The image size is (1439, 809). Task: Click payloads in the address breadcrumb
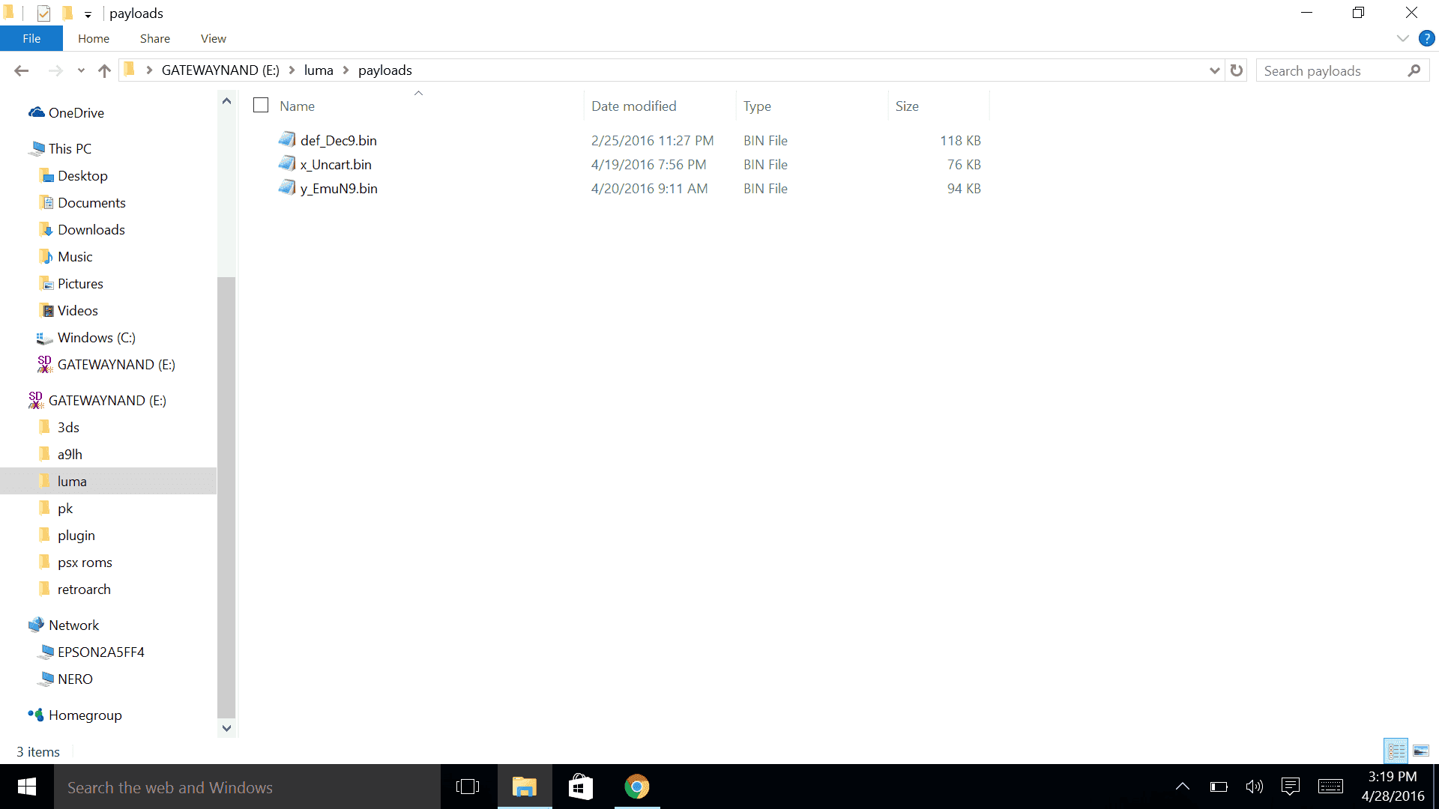point(385,70)
